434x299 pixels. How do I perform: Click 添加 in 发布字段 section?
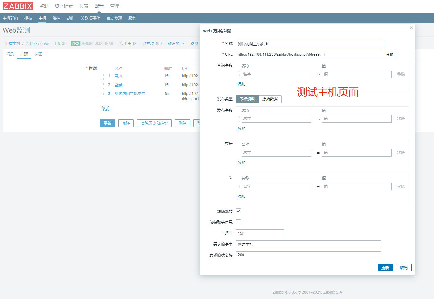point(242,129)
